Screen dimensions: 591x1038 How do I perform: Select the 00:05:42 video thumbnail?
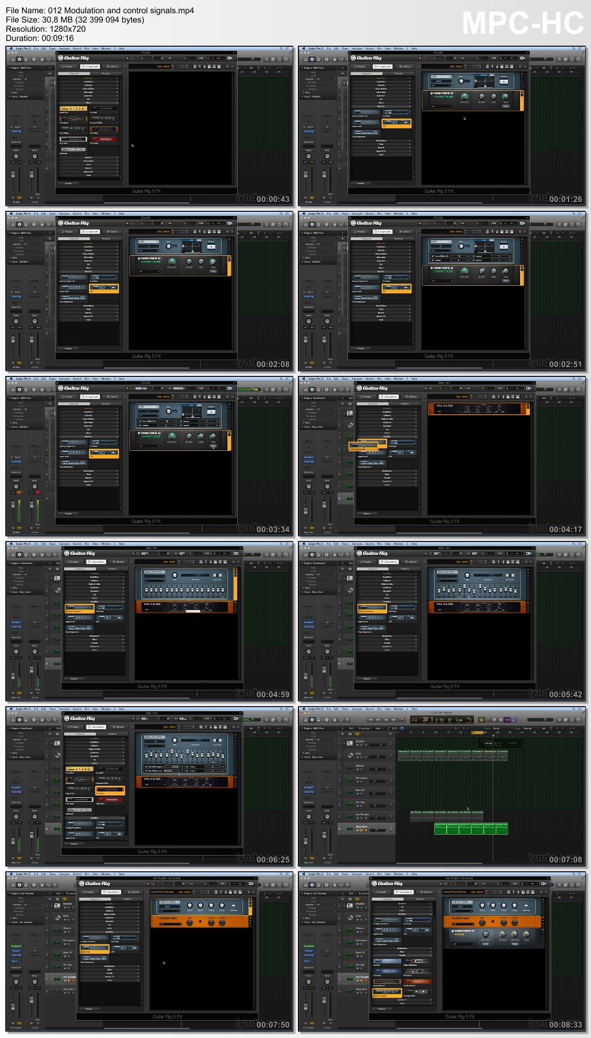442,621
